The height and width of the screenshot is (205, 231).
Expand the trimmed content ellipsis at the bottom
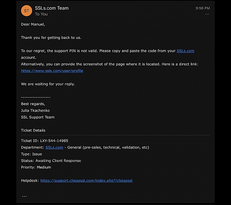(x=24, y=196)
